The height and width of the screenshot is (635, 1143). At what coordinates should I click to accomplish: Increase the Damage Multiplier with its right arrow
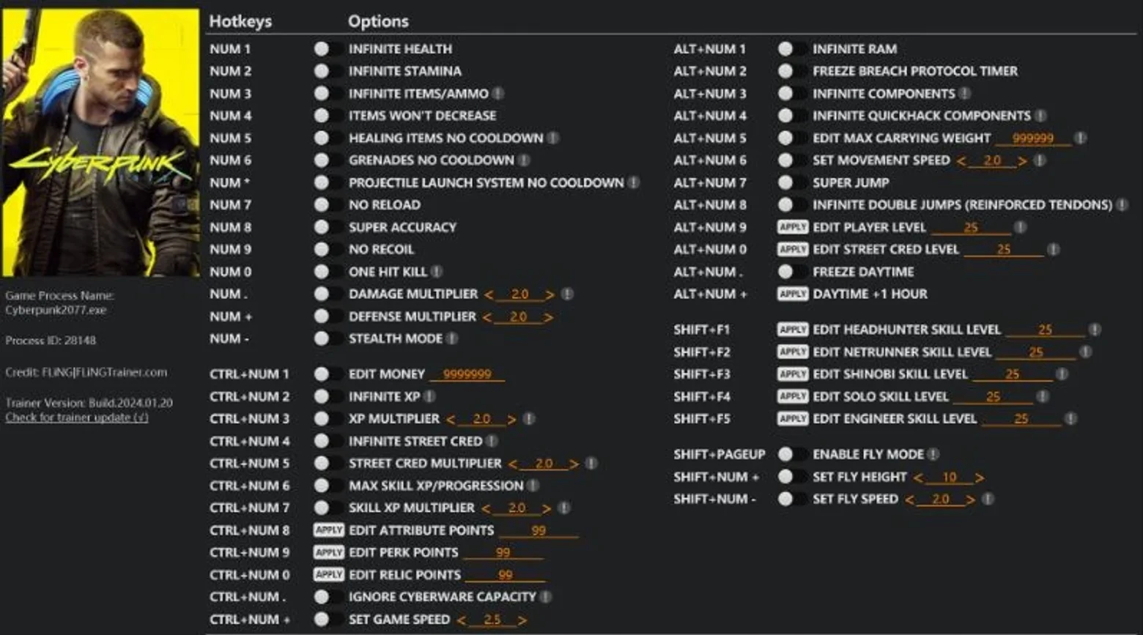550,295
